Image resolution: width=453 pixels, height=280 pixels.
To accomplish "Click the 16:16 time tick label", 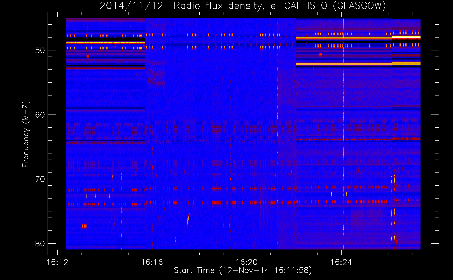I will tap(152, 262).
